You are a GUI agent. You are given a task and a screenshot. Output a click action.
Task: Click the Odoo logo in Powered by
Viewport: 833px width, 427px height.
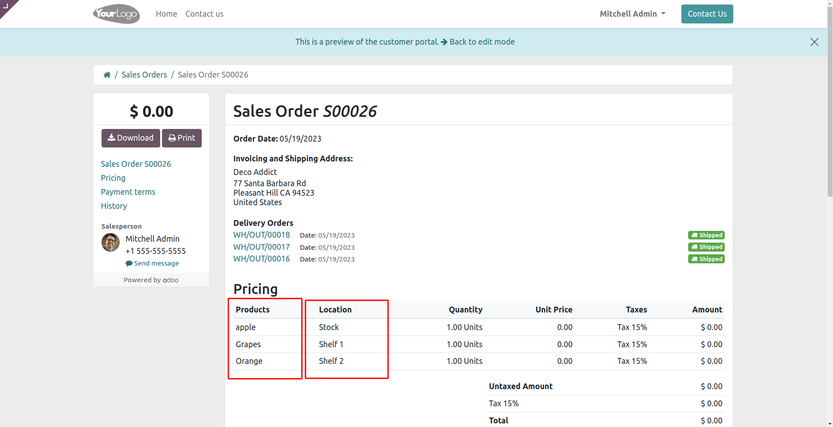[171, 280]
